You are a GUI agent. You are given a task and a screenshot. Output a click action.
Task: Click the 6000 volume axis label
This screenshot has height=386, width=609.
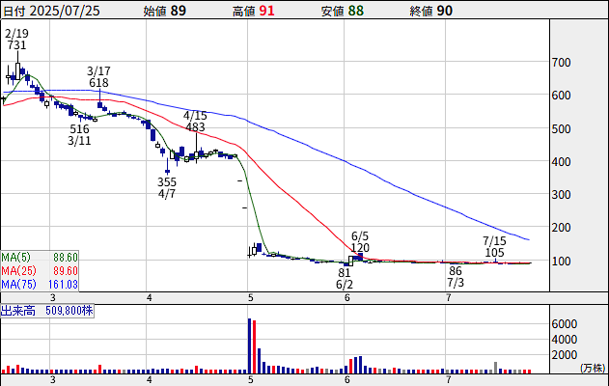coord(565,324)
